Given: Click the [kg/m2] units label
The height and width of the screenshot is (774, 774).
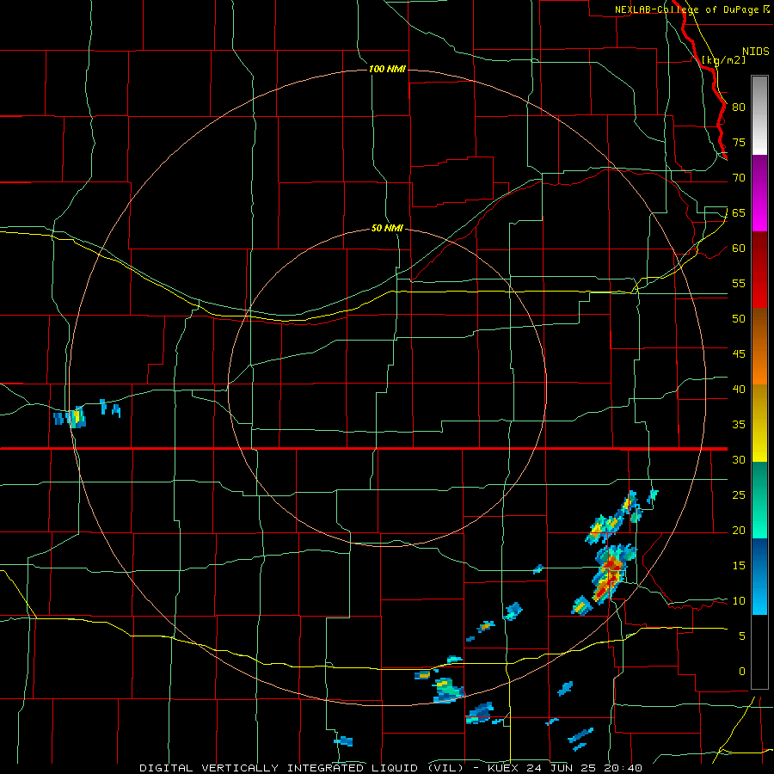Looking at the screenshot, I should (x=724, y=60).
